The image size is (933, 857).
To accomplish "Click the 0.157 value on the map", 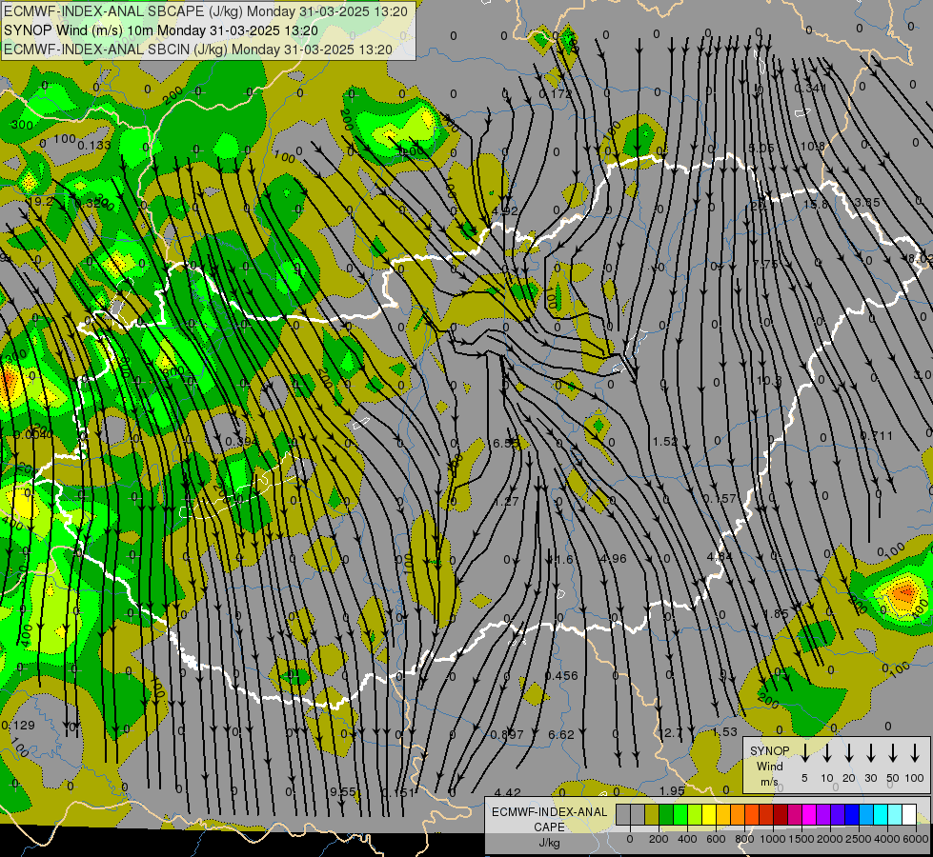I will point(720,498).
